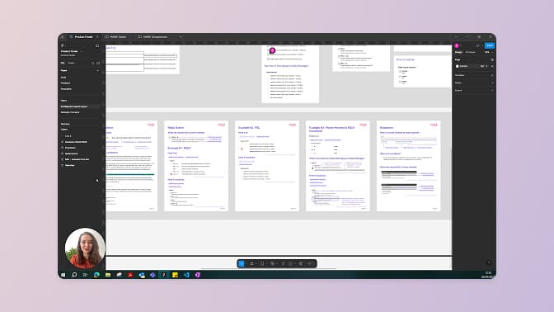Click the blue Share button
The width and height of the screenshot is (554, 312).
(490, 45)
